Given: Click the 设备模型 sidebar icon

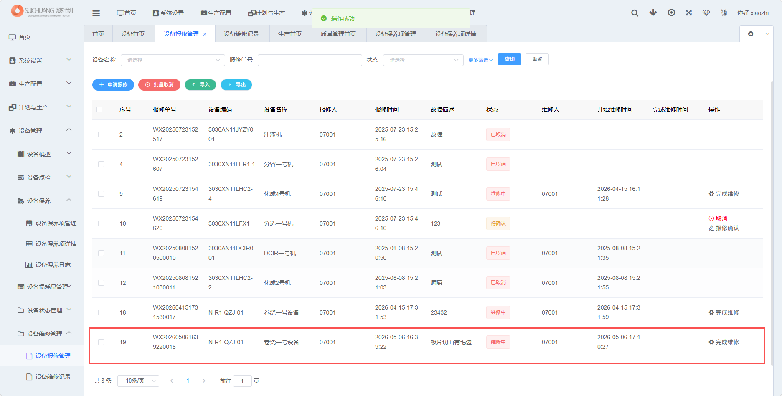Looking at the screenshot, I should [x=21, y=154].
